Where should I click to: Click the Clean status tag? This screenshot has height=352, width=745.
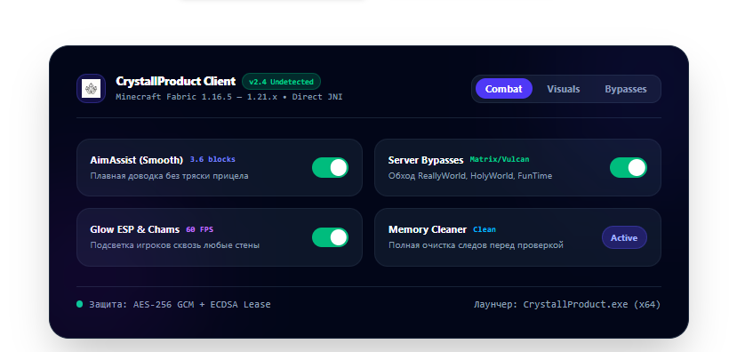485,229
